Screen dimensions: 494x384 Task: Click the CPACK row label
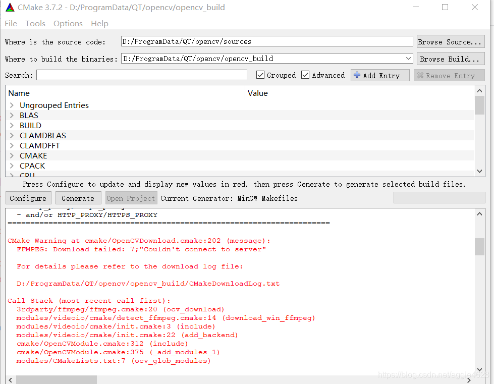coord(32,166)
